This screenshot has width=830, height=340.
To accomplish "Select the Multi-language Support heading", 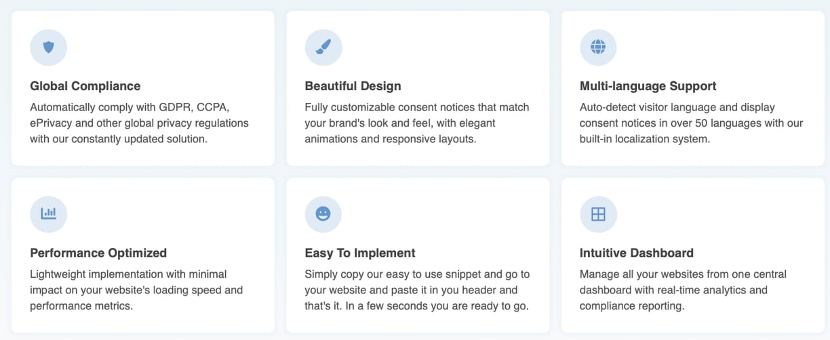I will [648, 86].
